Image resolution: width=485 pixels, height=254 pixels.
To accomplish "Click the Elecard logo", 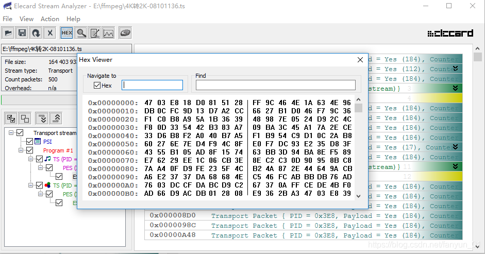I will [x=450, y=33].
